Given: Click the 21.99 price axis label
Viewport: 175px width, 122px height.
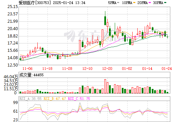Looking at the screenshot, I should (x=12, y=21).
